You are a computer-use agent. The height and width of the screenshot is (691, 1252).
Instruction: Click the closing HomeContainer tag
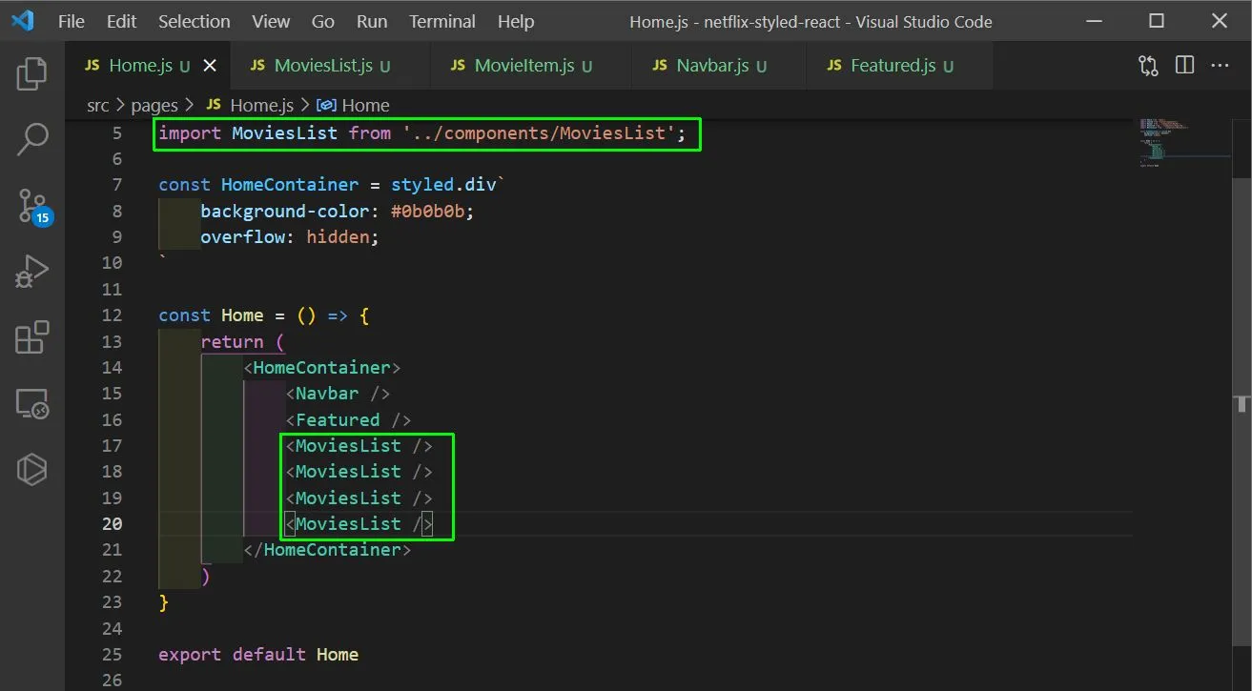click(x=327, y=550)
